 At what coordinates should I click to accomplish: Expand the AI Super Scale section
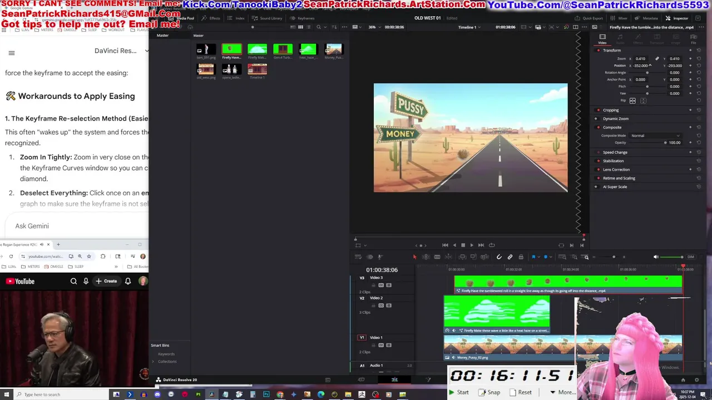pos(615,187)
